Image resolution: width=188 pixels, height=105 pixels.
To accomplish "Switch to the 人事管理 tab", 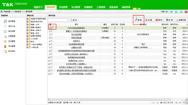I will [x=101, y=7].
